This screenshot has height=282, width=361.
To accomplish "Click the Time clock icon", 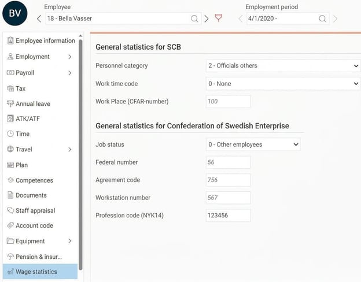I will tap(10, 133).
